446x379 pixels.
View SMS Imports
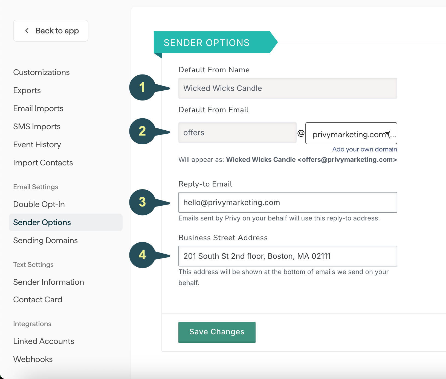click(x=37, y=126)
